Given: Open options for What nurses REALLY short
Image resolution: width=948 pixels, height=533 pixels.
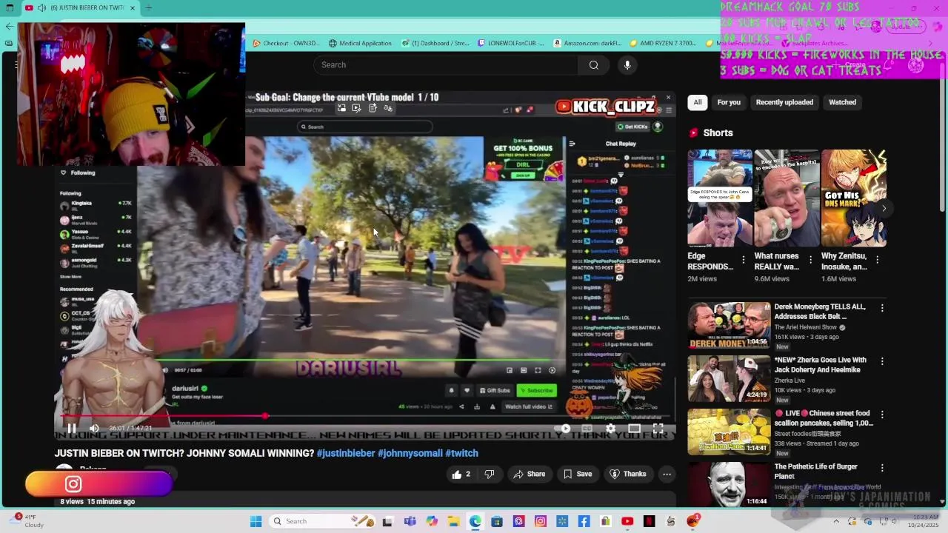Looking at the screenshot, I should pos(810,260).
